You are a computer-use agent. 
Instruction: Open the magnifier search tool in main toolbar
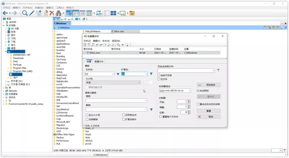(x=25, y=13)
